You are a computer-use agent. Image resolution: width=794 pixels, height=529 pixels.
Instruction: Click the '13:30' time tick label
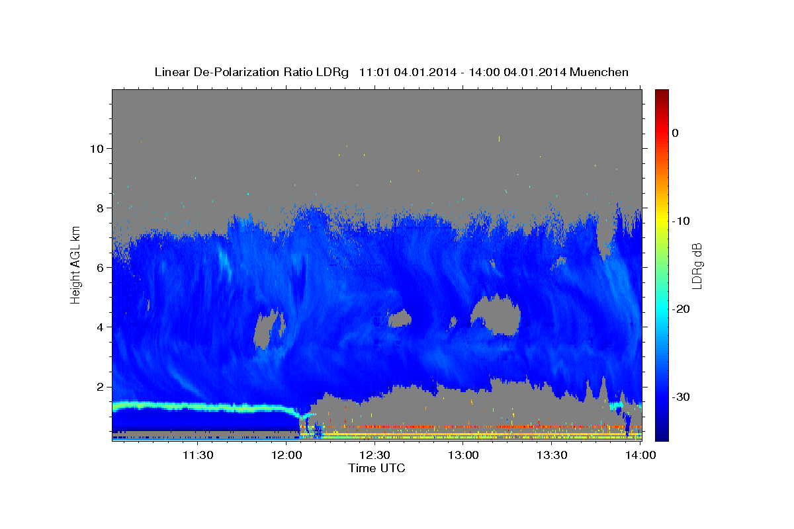click(x=552, y=455)
